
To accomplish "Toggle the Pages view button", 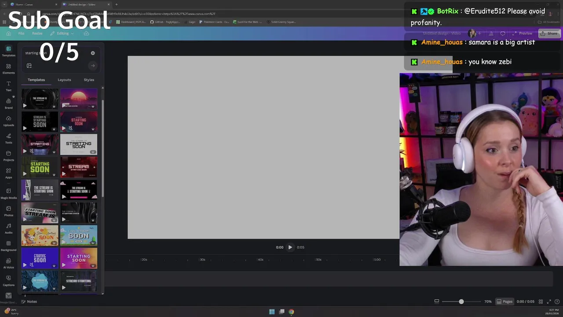I will click(x=505, y=302).
